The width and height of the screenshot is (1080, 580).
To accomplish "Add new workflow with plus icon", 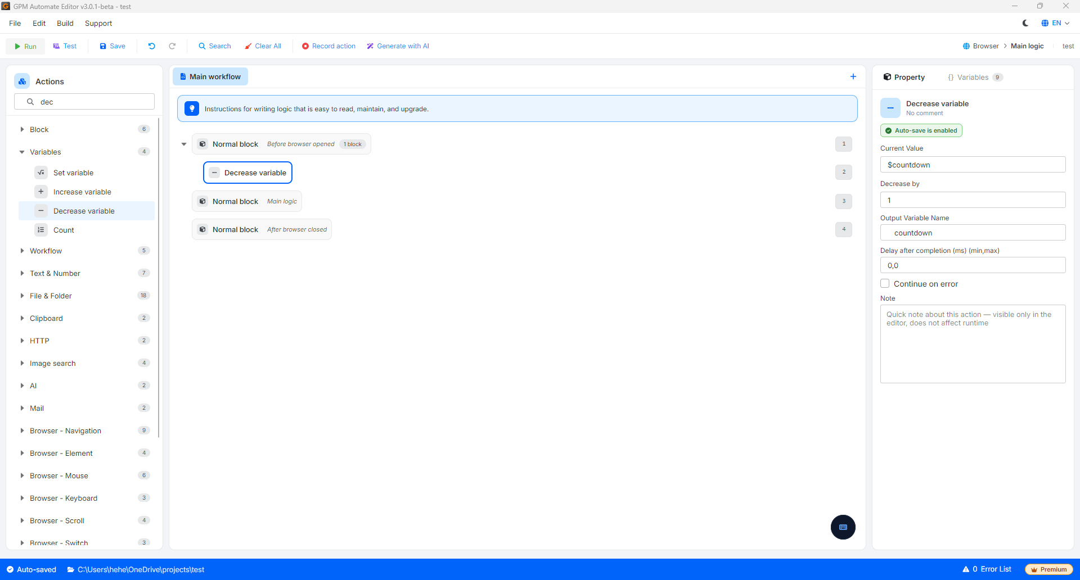I will tap(853, 76).
